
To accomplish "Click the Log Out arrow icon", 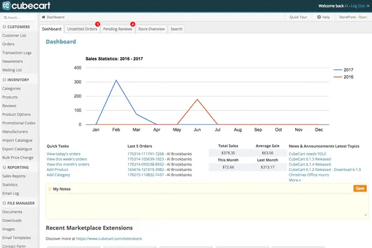I will [366, 6].
